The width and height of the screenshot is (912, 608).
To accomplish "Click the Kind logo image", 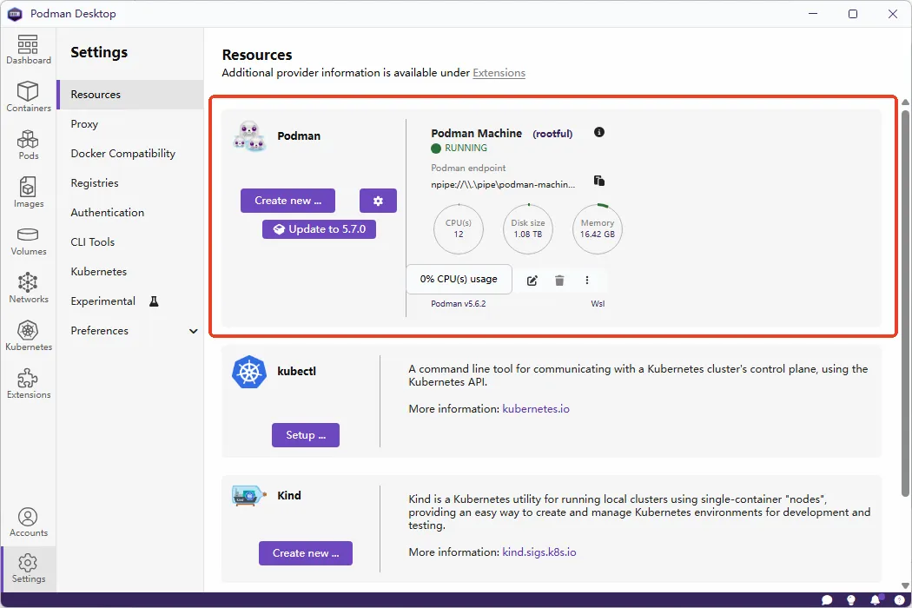I will (249, 496).
